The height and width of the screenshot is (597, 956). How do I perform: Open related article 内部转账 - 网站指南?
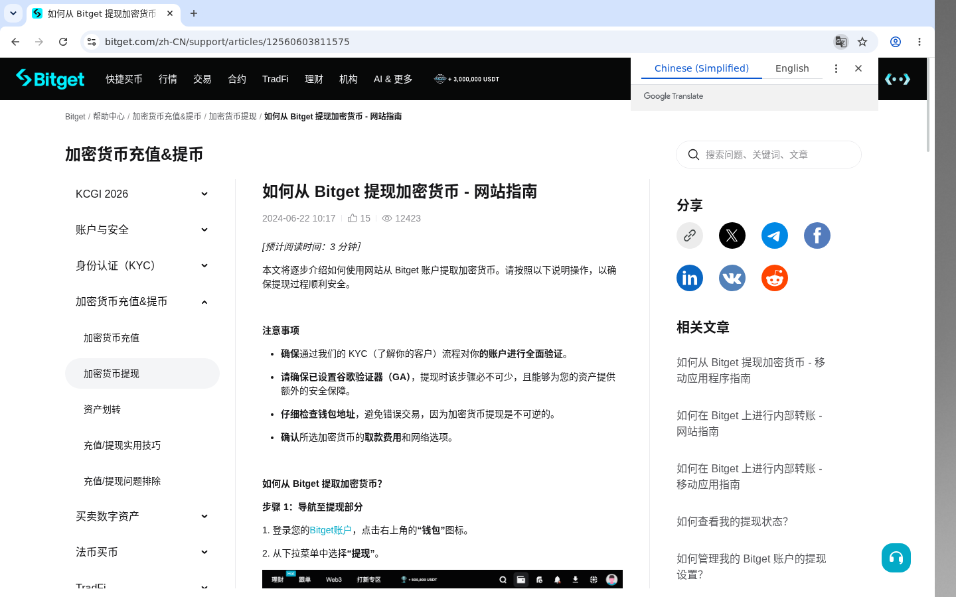[750, 423]
